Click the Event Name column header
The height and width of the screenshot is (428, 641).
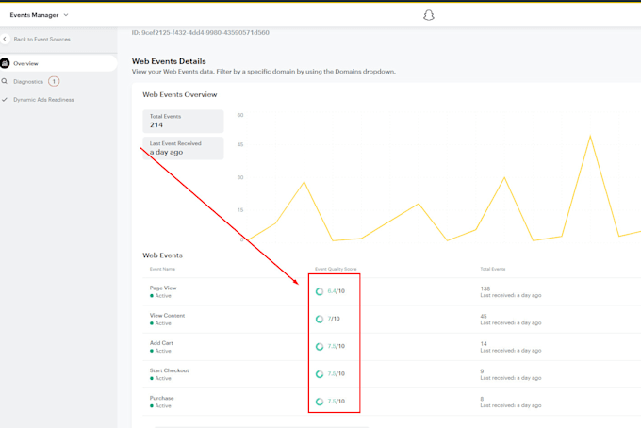click(162, 269)
